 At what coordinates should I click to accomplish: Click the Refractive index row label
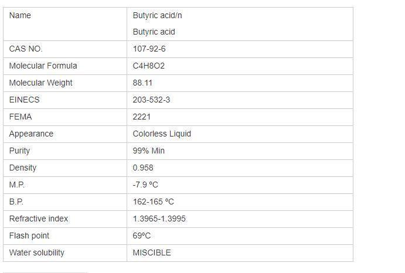[x=39, y=219]
